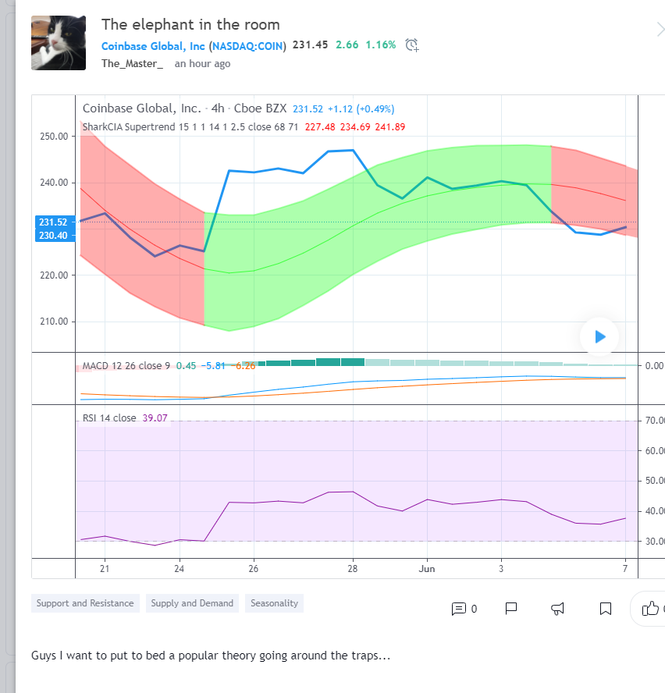Viewport: 665px width, 693px height.
Task: Open the Support and Resistance tag
Action: pyautogui.click(x=85, y=603)
